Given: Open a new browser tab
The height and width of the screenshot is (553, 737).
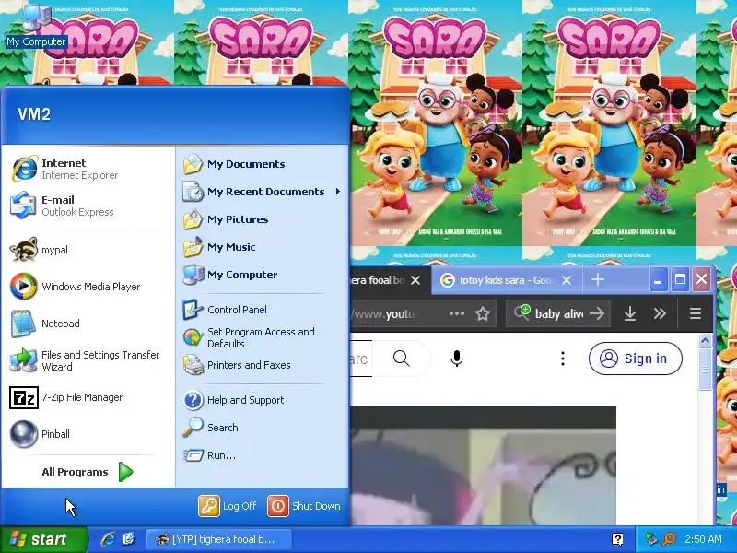Looking at the screenshot, I should (x=597, y=280).
